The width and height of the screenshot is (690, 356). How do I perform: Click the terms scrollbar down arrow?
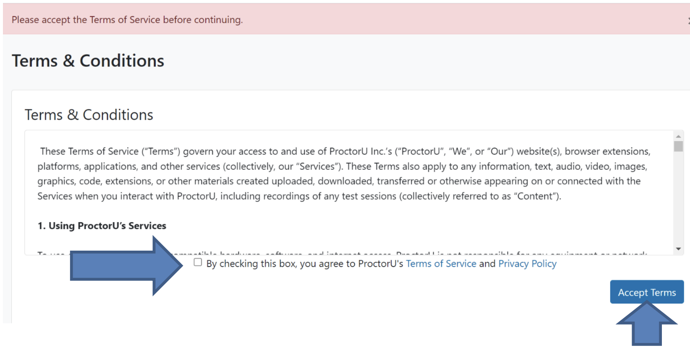pyautogui.click(x=678, y=249)
